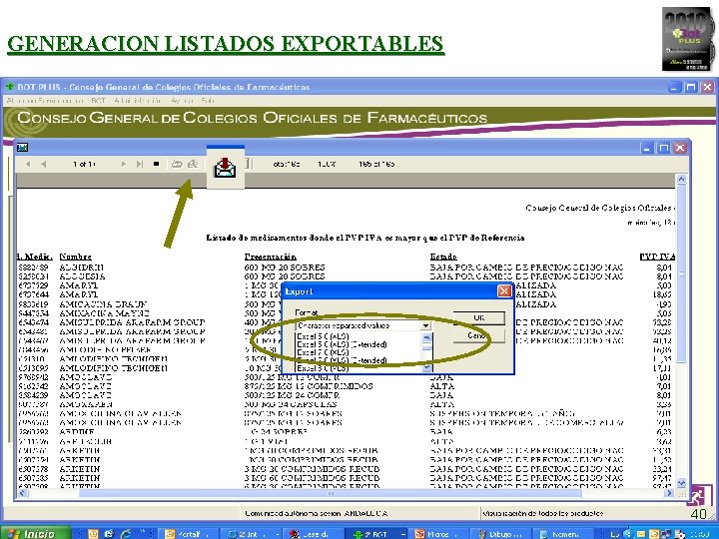Click the report title Listado de medicamentos
Screen dimensions: 719x539
pyautogui.click(x=365, y=238)
